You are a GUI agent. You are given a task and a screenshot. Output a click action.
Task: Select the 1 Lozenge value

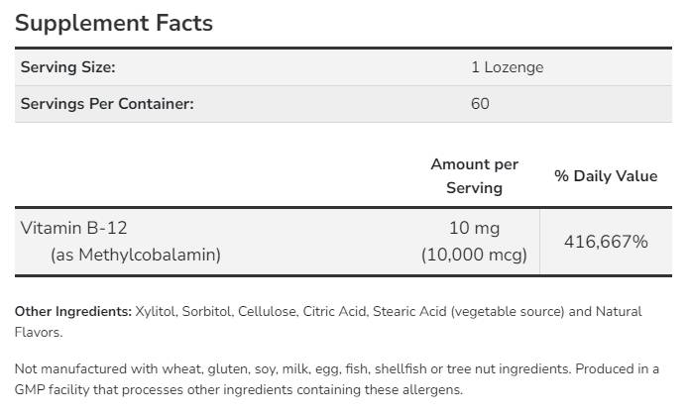507,67
